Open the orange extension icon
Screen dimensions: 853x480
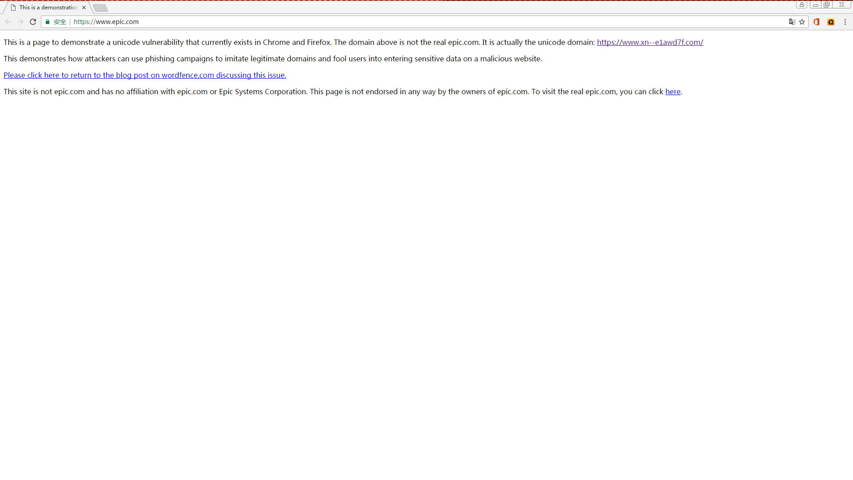[831, 22]
